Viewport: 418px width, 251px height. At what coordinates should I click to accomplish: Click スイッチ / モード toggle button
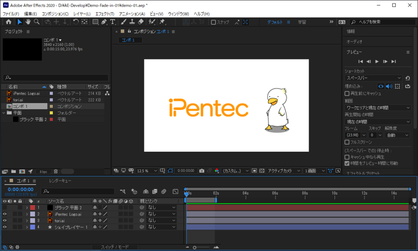(x=114, y=247)
